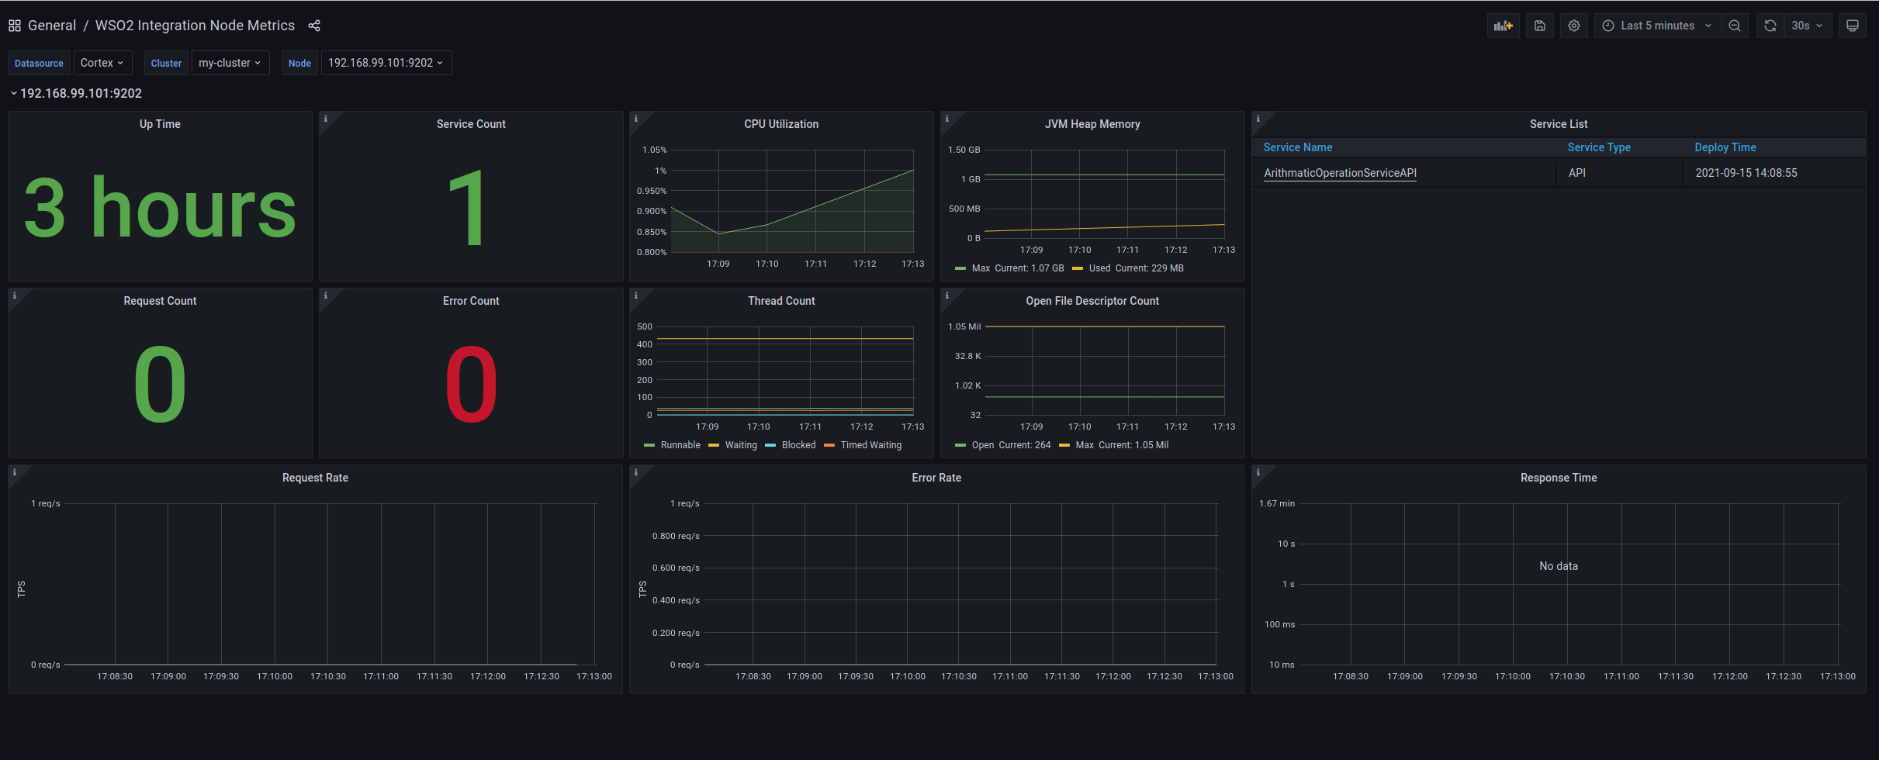Open the my-cluster Cluster dropdown
This screenshot has width=1879, height=760.
[230, 63]
